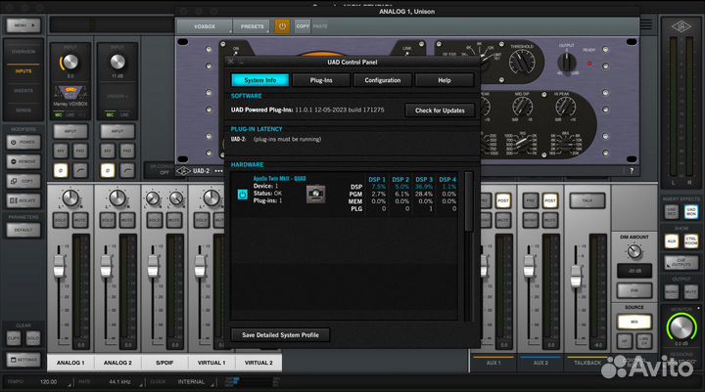The image size is (705, 392).
Task: Select the INPUTS view in sidebar
Action: click(23, 71)
